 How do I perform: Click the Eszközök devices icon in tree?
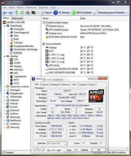(x=8, y=110)
